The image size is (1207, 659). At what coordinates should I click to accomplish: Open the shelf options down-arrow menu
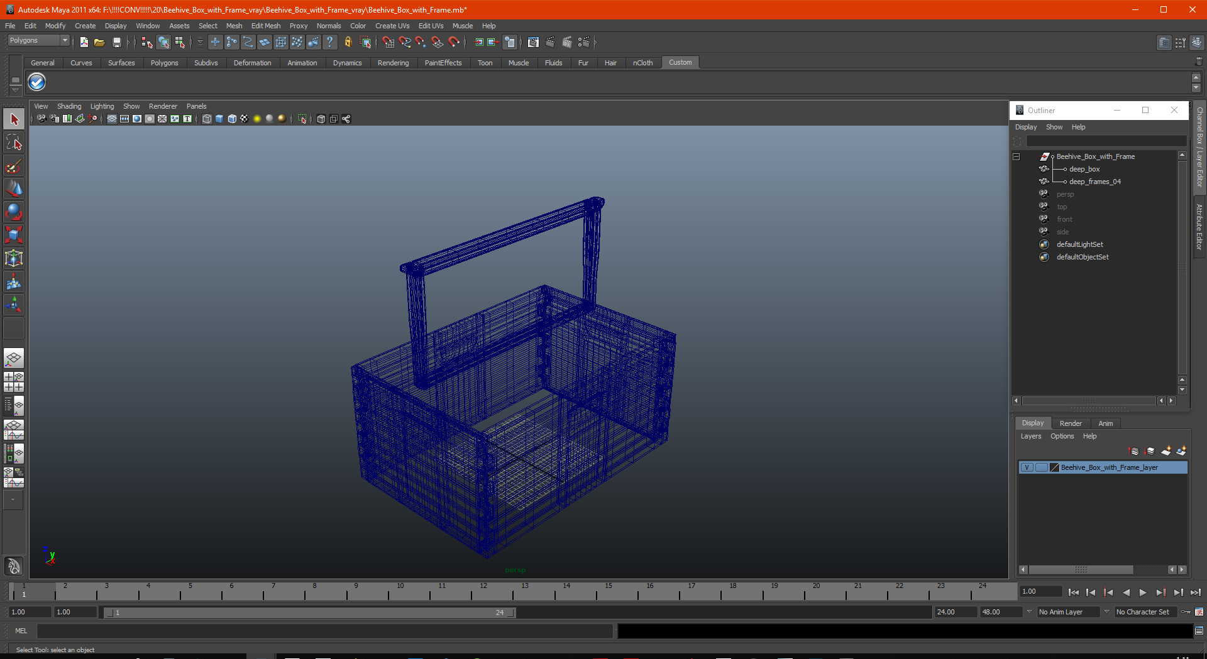[15, 89]
